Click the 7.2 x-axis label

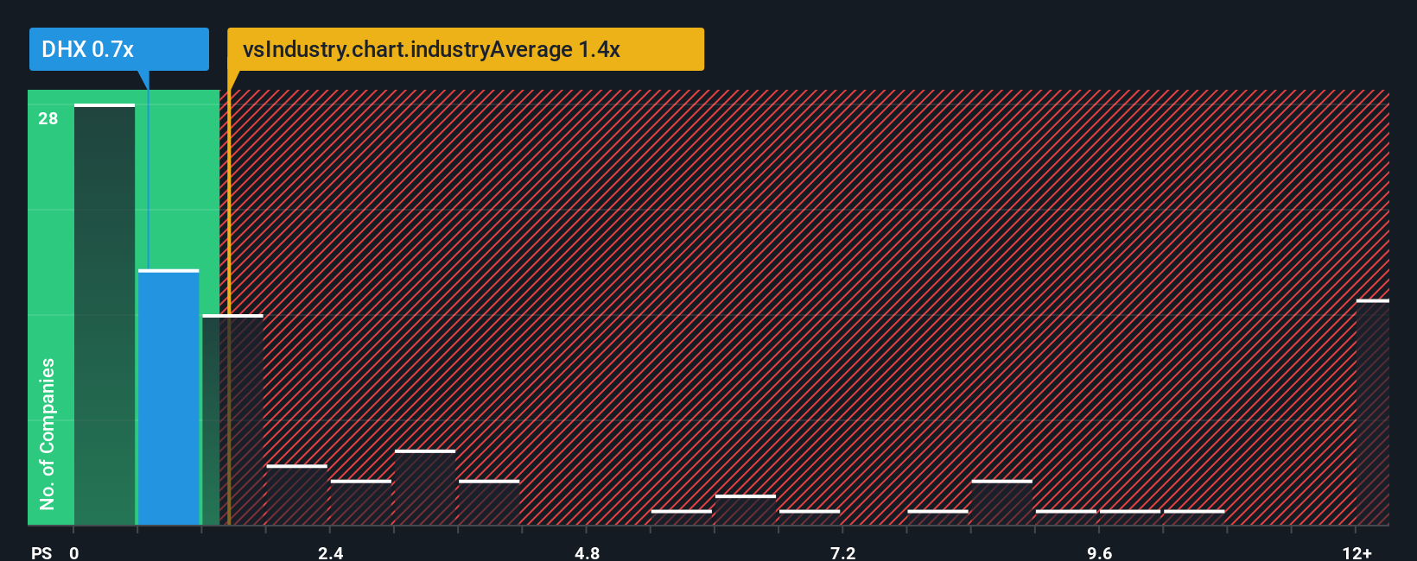point(843,552)
